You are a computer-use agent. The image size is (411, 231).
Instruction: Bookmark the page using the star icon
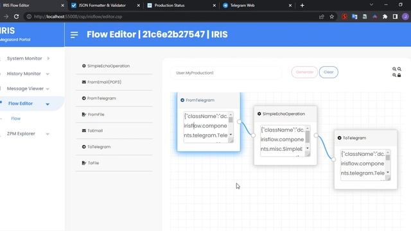tap(331, 17)
